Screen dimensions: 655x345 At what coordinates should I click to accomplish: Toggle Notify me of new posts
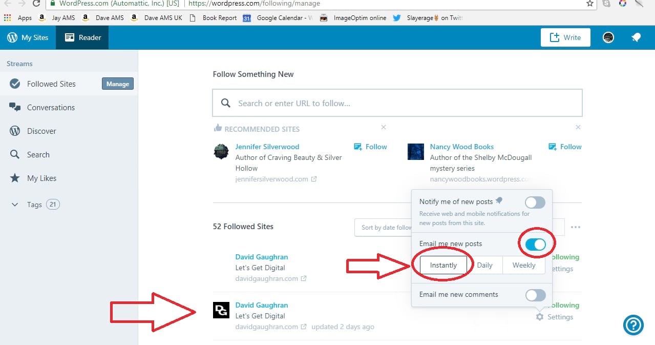coord(535,202)
